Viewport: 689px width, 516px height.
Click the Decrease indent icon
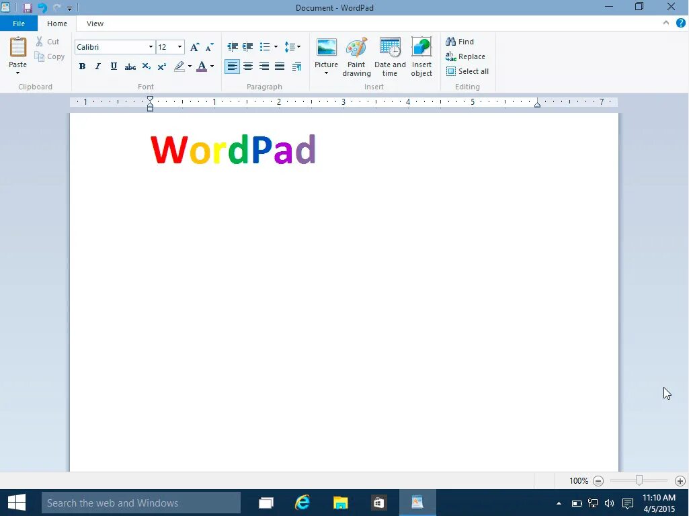click(233, 46)
